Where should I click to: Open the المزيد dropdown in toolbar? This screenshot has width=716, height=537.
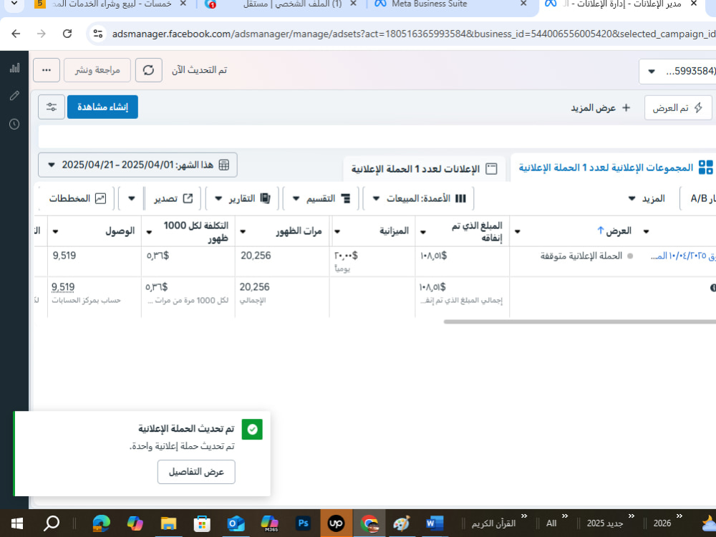pyautogui.click(x=647, y=198)
